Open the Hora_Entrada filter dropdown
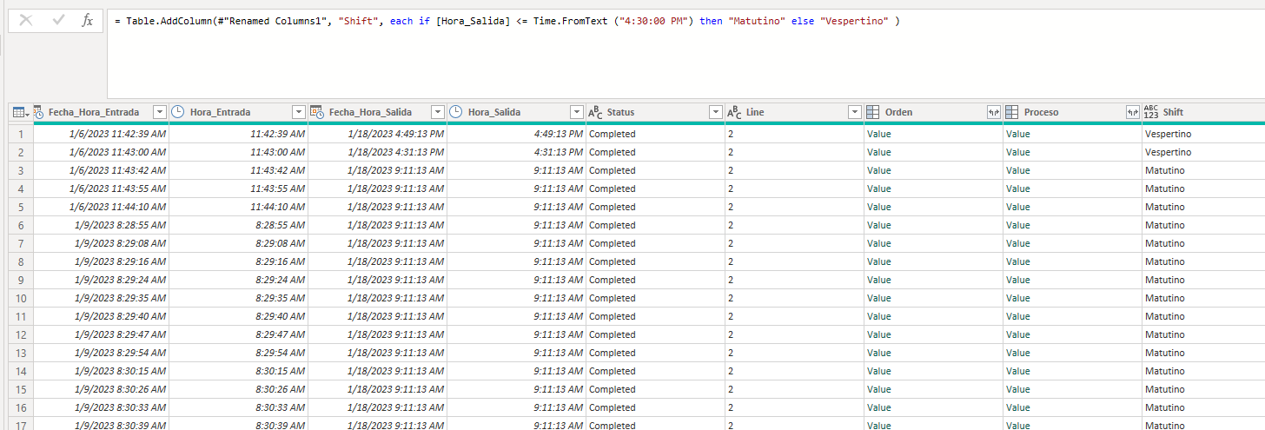The width and height of the screenshot is (1265, 430). (298, 112)
